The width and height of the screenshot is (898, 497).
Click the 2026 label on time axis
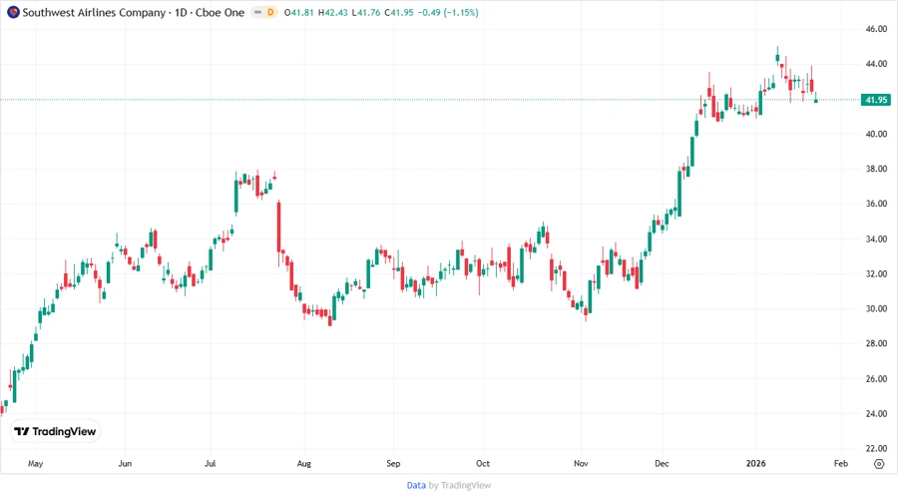[x=756, y=463]
